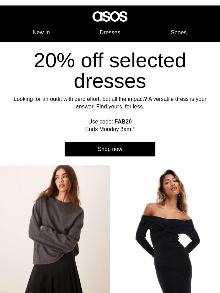Open the Shoes category link
The image size is (220, 293).
[179, 32]
